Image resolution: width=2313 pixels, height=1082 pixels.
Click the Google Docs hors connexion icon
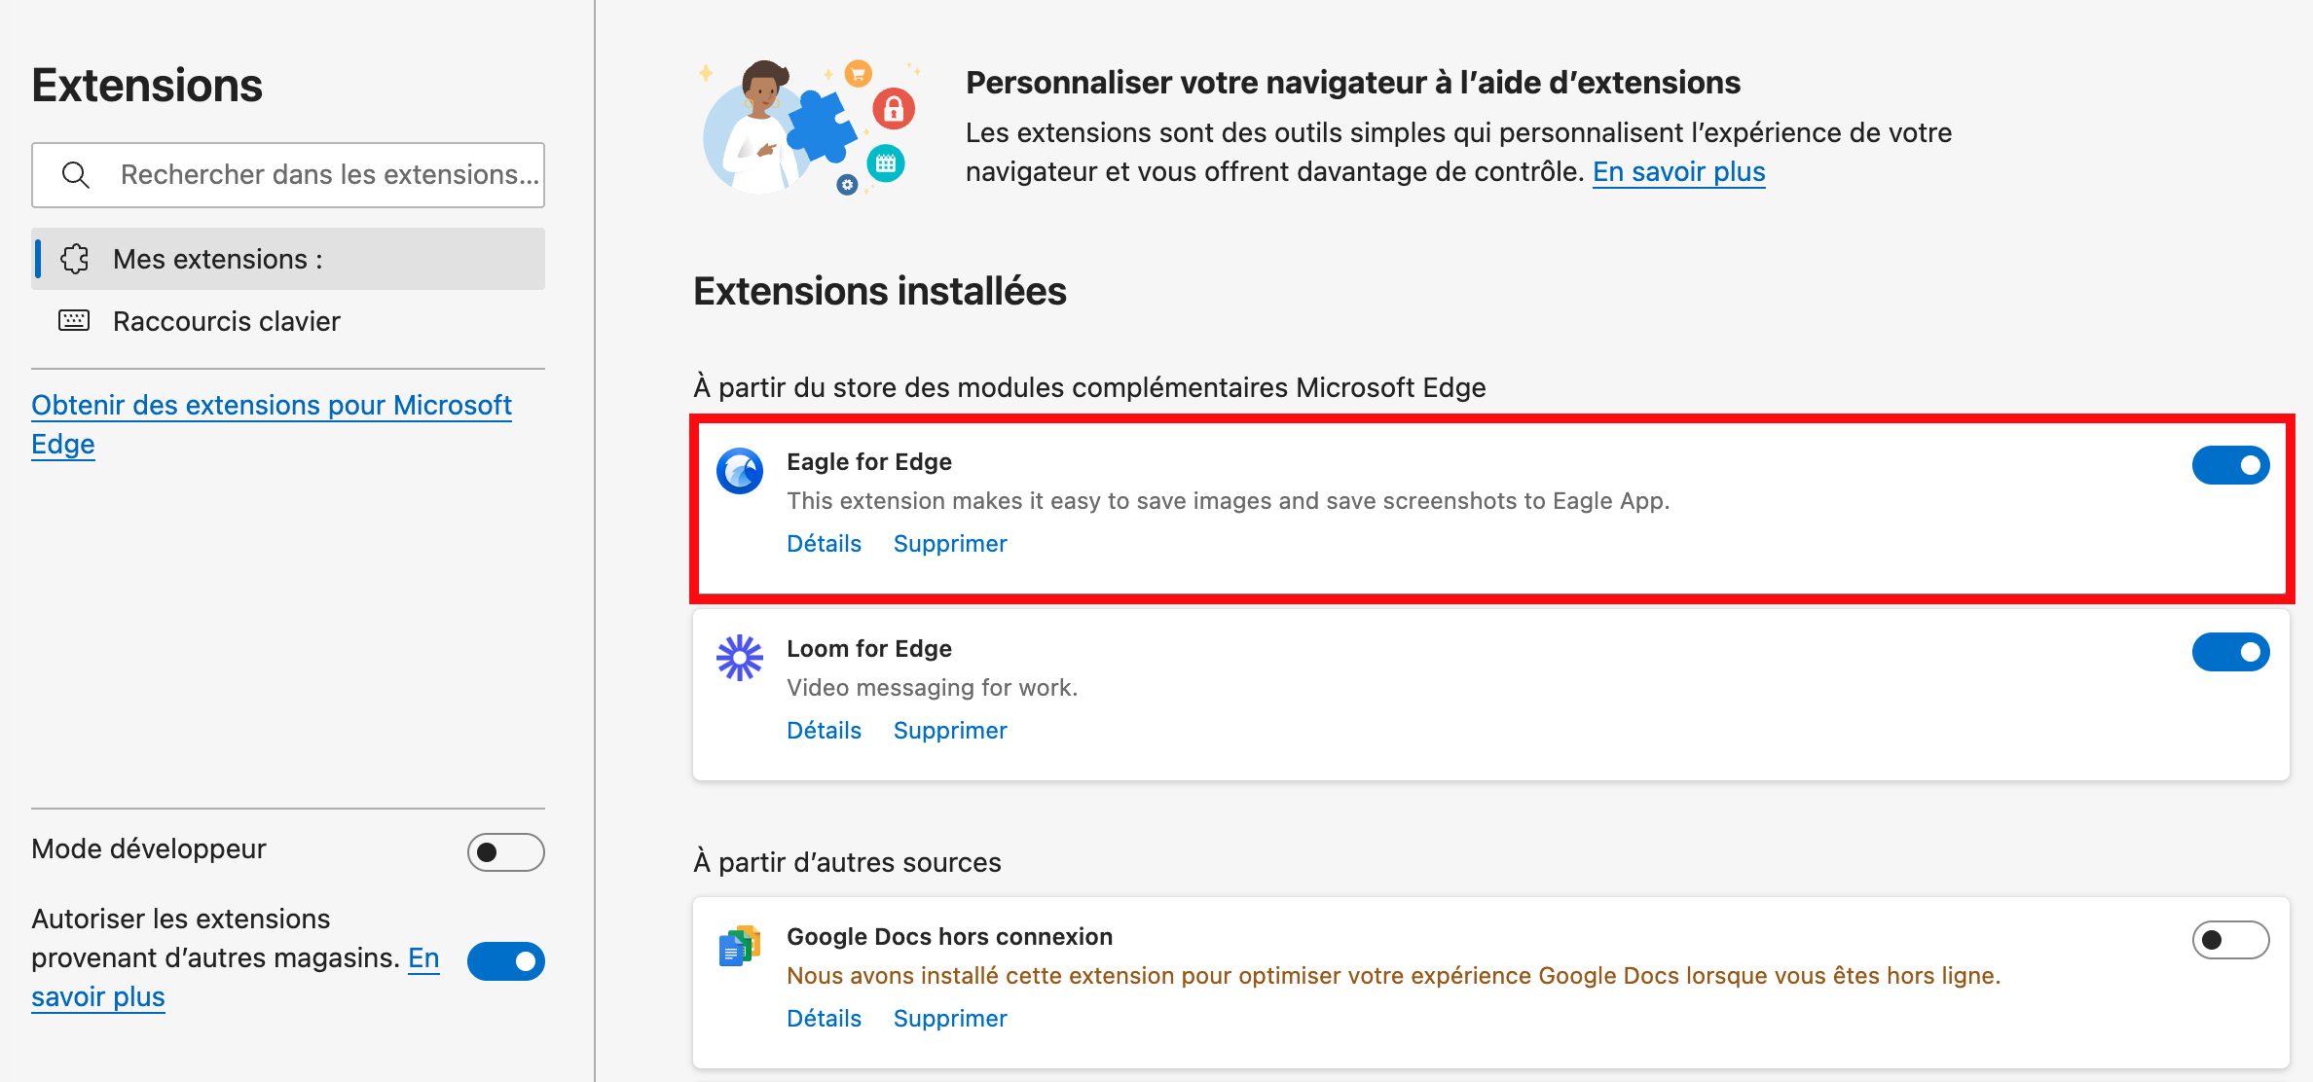pos(740,946)
